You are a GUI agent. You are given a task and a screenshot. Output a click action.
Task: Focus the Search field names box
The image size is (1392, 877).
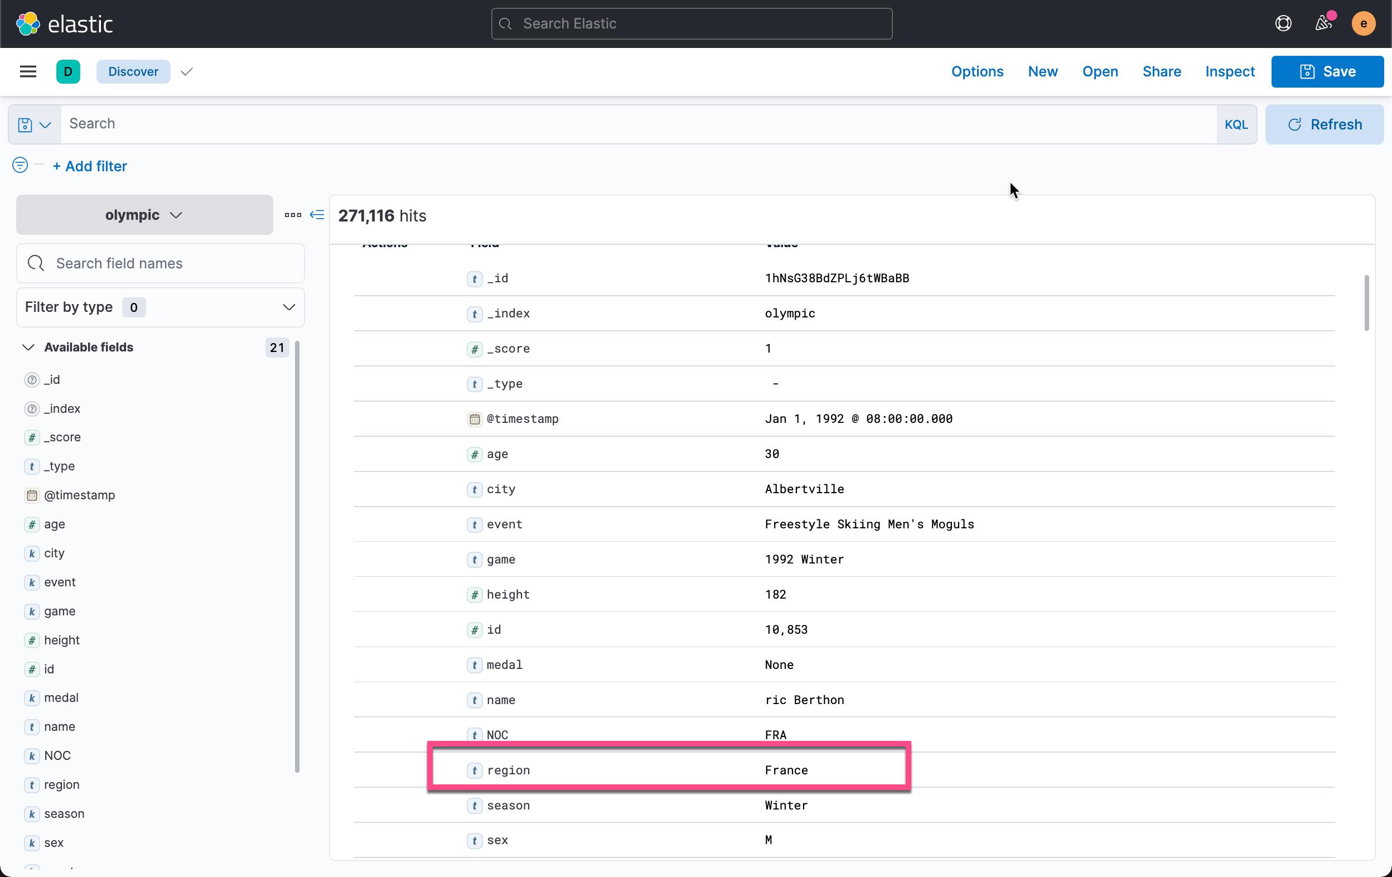tap(160, 264)
